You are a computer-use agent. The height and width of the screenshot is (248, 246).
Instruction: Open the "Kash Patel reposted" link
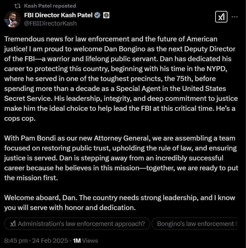(x=50, y=6)
